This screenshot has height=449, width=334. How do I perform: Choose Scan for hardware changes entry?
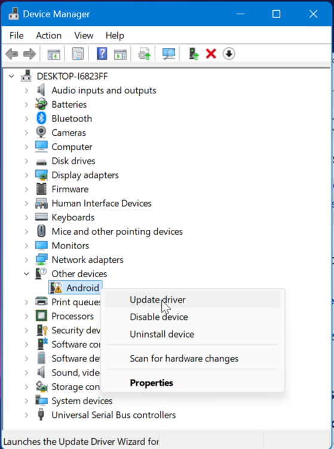[192, 359]
